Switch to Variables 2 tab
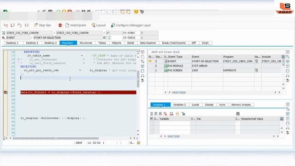This screenshot has width=295, height=166. 179,105
